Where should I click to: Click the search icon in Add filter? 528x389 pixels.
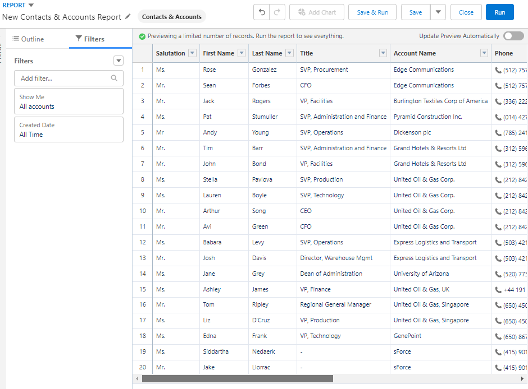(x=114, y=78)
